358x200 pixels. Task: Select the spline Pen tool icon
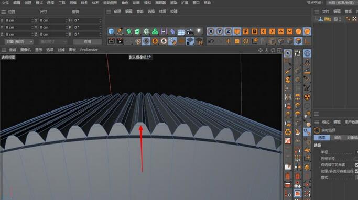pyautogui.click(x=120, y=31)
